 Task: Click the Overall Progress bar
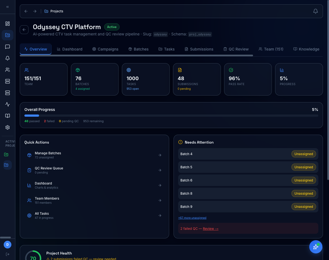(171, 116)
